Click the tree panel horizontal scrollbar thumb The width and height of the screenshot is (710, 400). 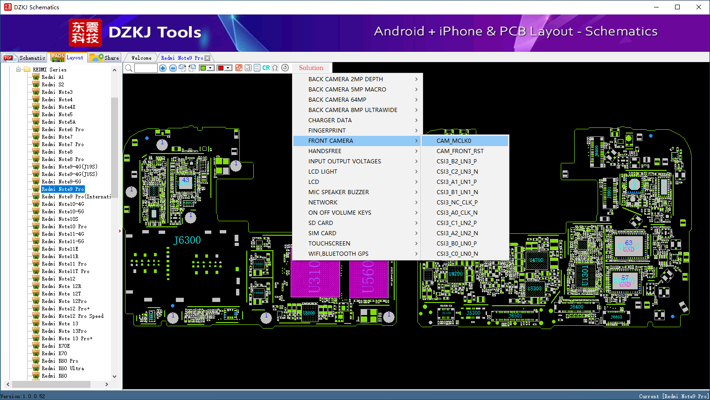tap(51, 384)
